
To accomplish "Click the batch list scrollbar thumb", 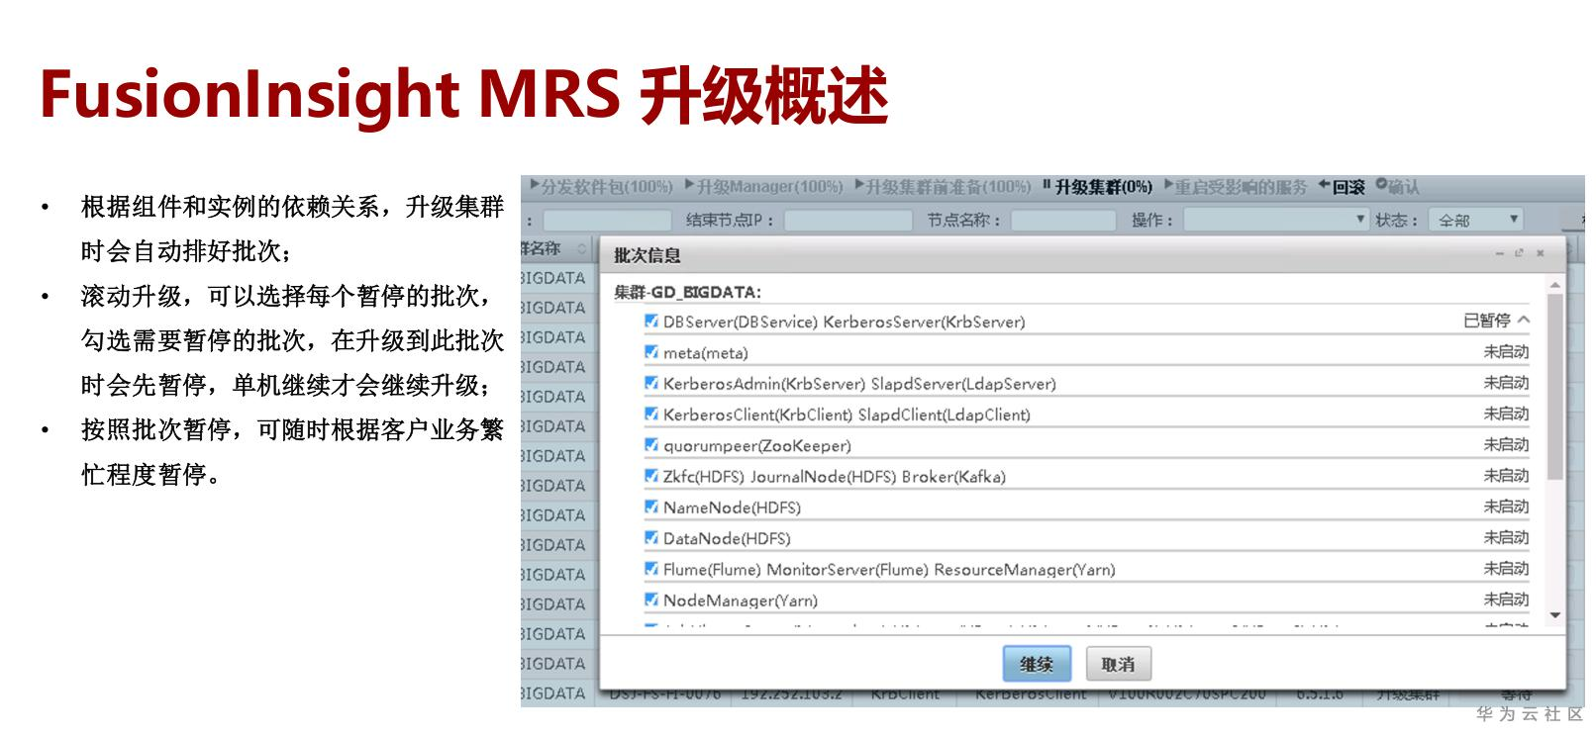I will pos(1554,386).
